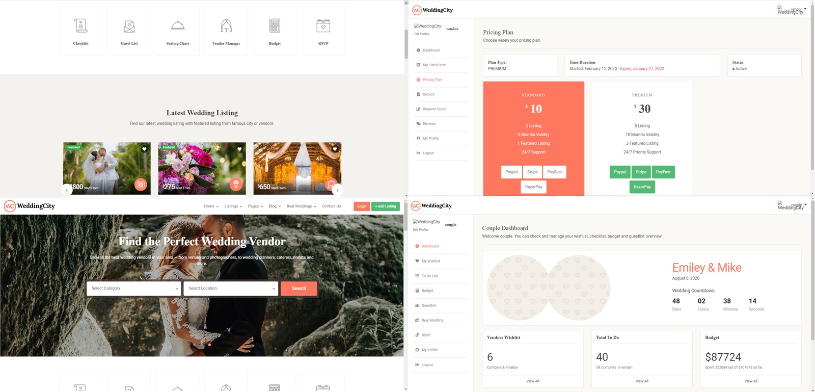Open the Checklist feature card icon
This screenshot has width=815, height=392.
tap(80, 25)
